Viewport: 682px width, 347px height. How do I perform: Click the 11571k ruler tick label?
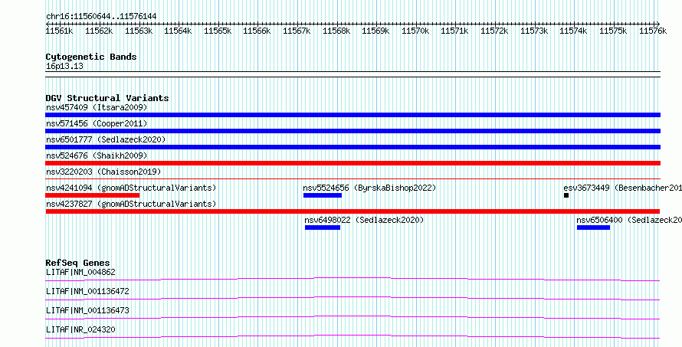pyautogui.click(x=454, y=31)
